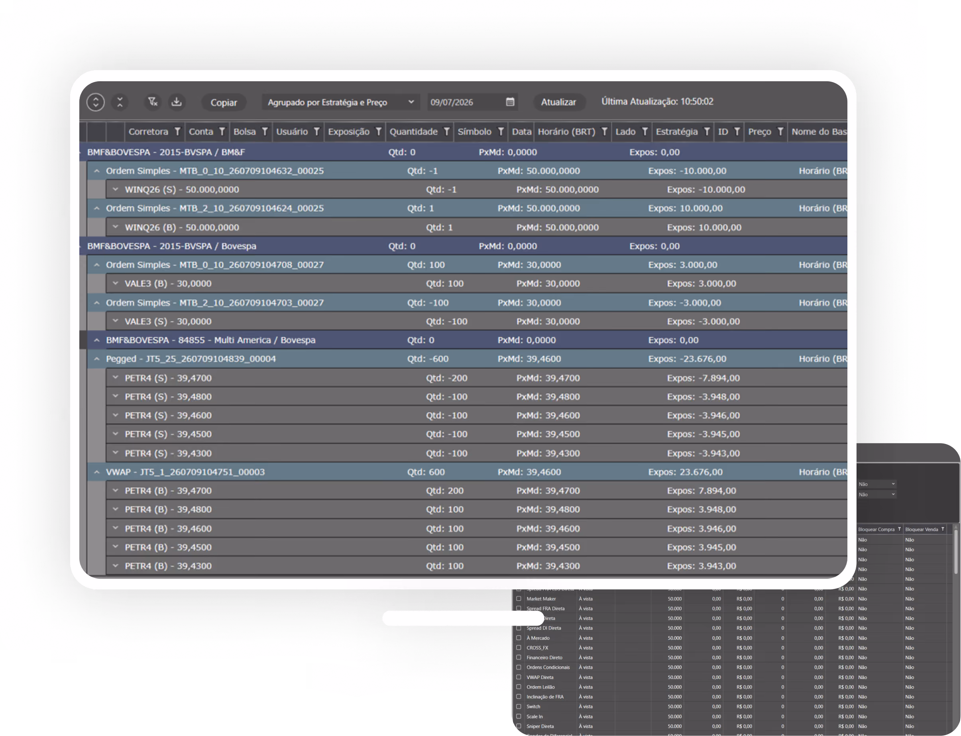This screenshot has height=736, width=961.
Task: Open the ID column filter icon
Action: (737, 131)
